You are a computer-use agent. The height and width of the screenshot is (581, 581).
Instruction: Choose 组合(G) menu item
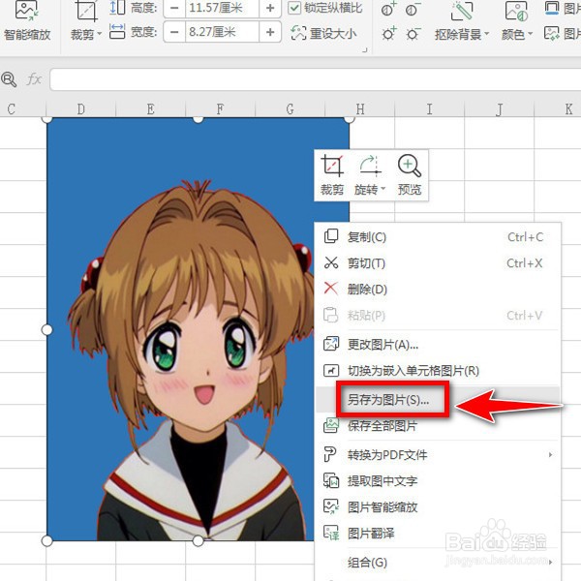coord(438,563)
